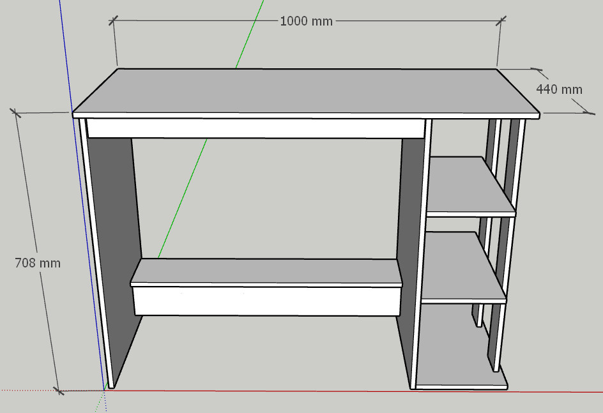Click the 708 mm dimension label
Image resolution: width=603 pixels, height=413 pixels.
[x=38, y=263]
